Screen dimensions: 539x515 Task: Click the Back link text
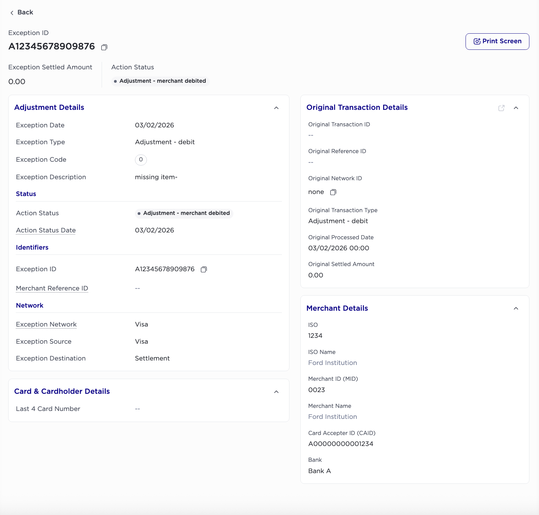pyautogui.click(x=25, y=12)
